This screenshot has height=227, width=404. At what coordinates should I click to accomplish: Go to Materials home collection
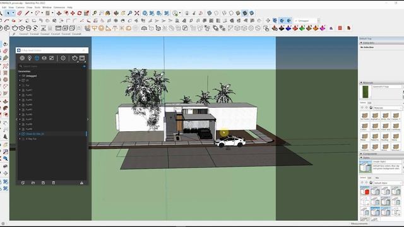click(x=371, y=108)
